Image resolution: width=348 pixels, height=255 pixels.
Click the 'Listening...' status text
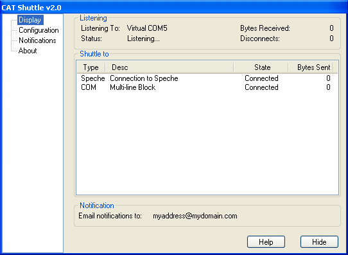click(143, 39)
